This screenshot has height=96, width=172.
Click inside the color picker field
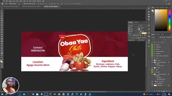tap(161, 20)
